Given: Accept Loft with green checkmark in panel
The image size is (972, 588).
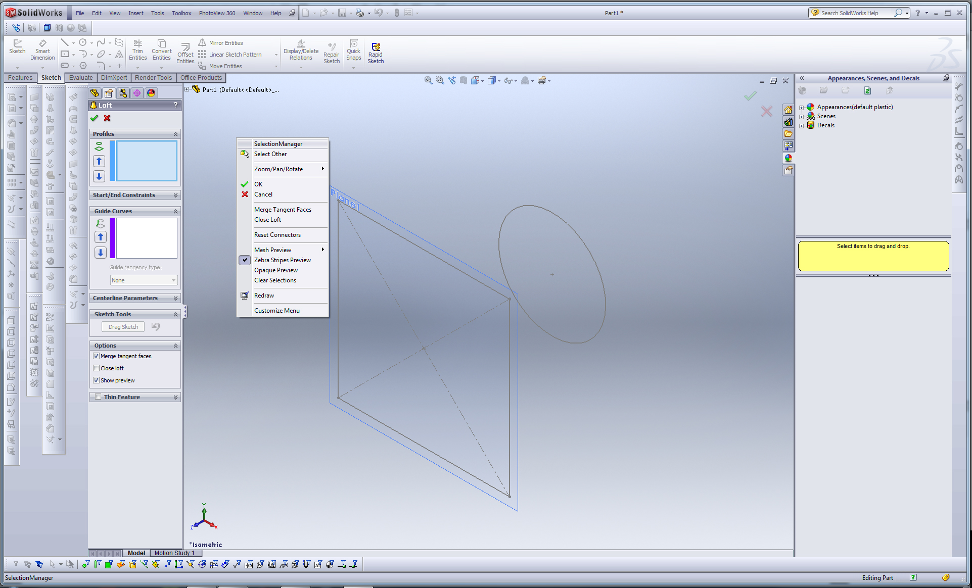Looking at the screenshot, I should click(94, 118).
